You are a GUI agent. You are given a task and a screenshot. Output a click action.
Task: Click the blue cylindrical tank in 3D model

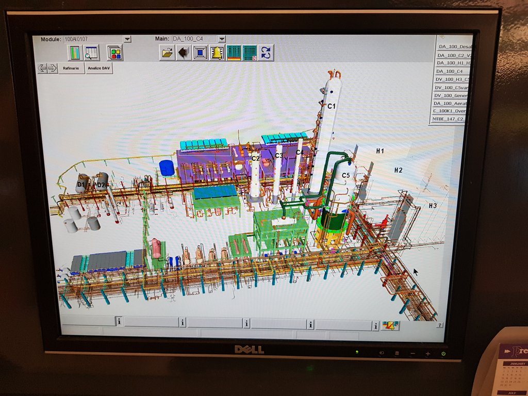pyautogui.click(x=167, y=168)
